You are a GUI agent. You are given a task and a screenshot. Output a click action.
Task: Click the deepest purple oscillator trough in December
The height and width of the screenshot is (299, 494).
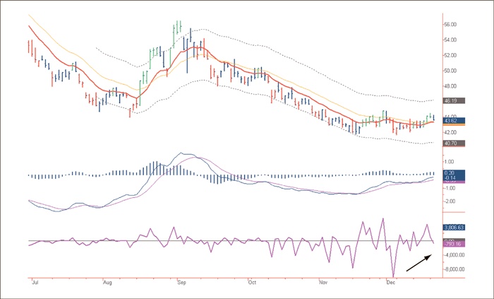coord(393,276)
